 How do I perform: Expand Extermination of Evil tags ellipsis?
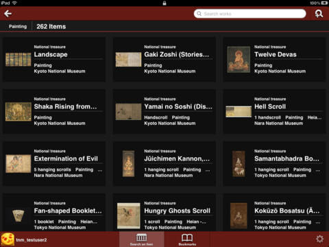(x=100, y=170)
